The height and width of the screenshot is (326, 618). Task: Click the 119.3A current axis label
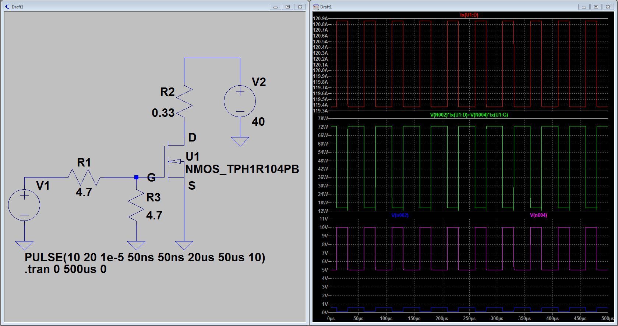pyautogui.click(x=320, y=111)
